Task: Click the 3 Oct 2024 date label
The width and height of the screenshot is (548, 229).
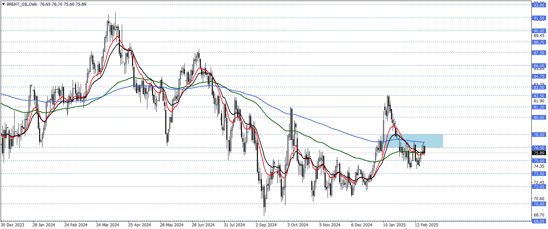Action: tap(298, 225)
